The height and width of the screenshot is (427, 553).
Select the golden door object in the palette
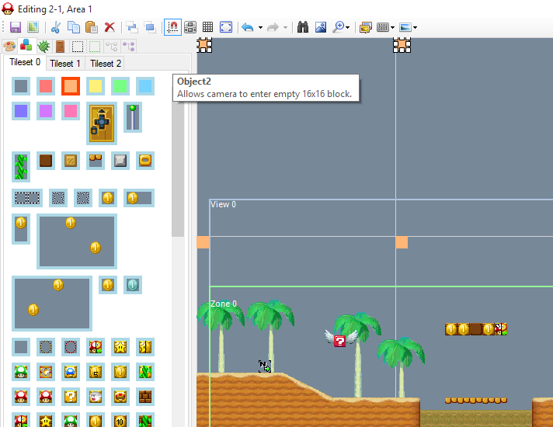tap(102, 124)
